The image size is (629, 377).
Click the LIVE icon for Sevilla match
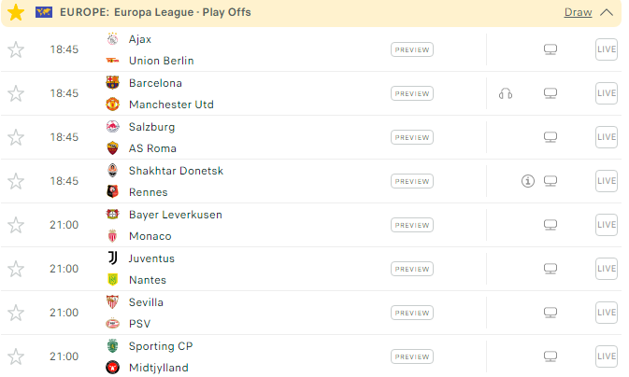[607, 313]
